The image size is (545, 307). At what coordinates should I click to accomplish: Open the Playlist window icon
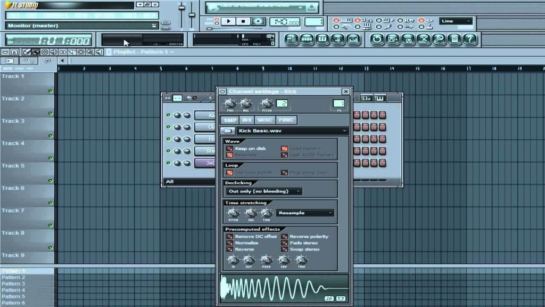tap(291, 39)
